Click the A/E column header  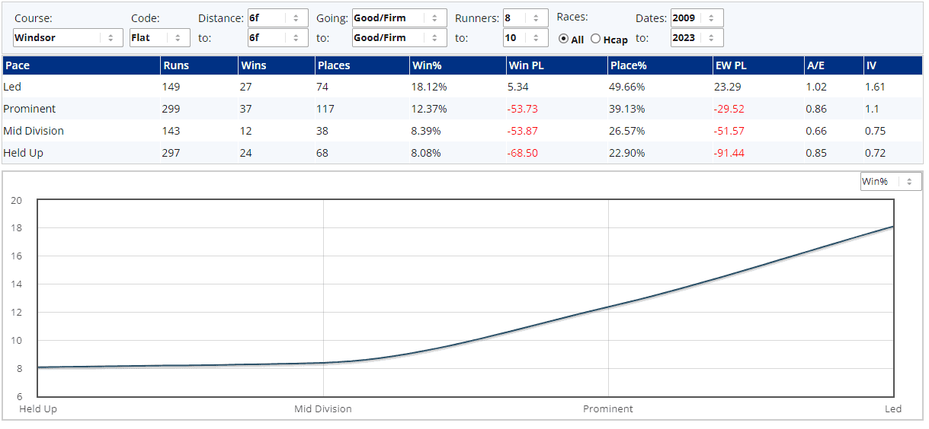[x=815, y=65]
